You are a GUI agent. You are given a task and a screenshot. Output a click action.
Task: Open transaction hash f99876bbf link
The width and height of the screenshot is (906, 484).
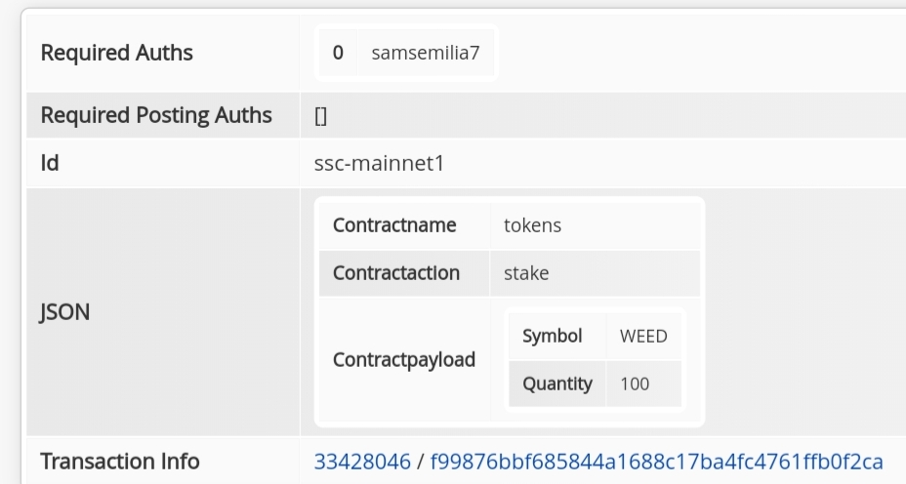click(x=656, y=462)
